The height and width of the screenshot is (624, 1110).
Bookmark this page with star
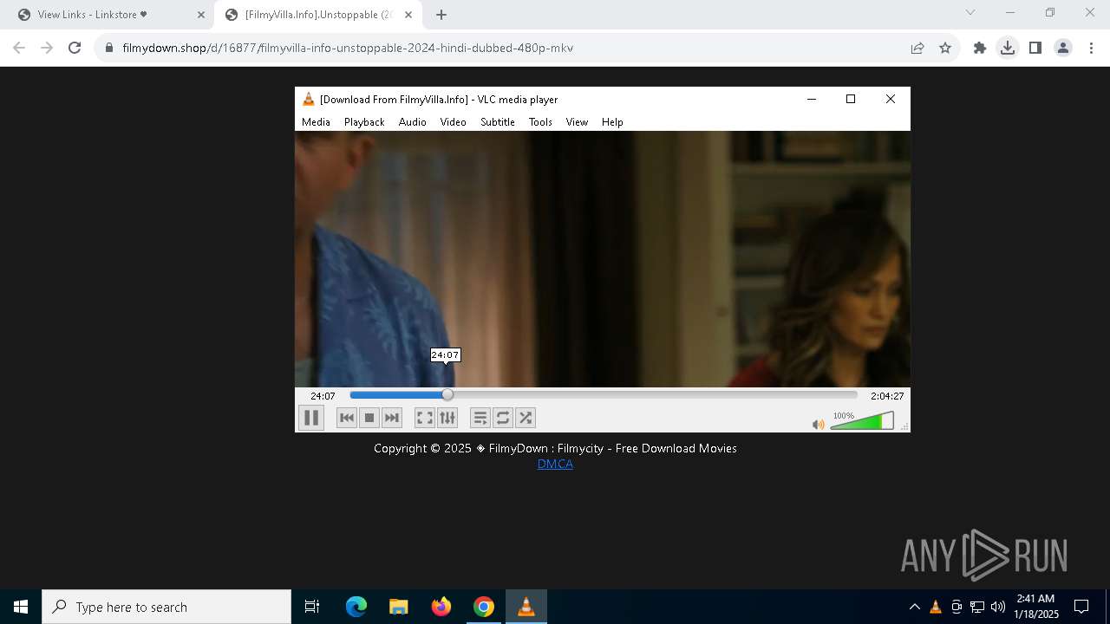[945, 48]
